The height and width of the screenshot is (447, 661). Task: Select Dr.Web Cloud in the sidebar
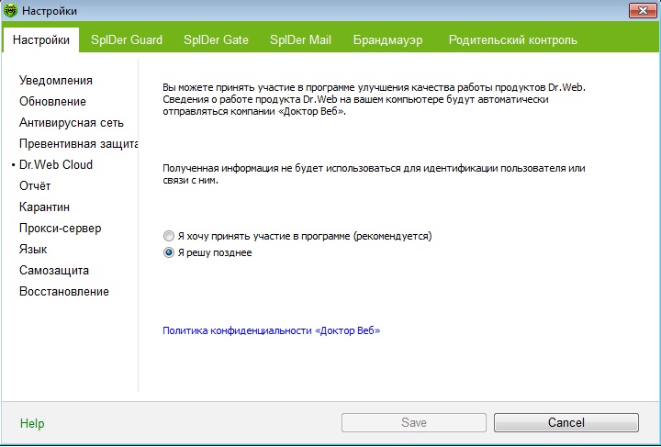pyautogui.click(x=56, y=164)
